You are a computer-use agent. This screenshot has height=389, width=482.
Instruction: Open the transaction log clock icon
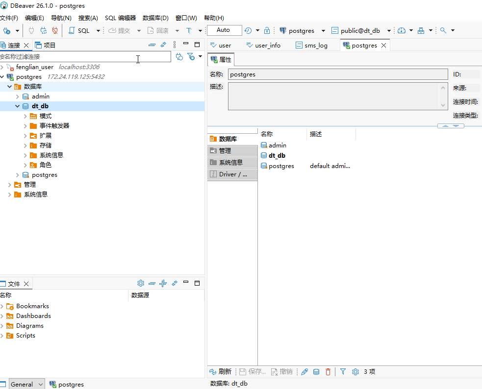tap(248, 30)
